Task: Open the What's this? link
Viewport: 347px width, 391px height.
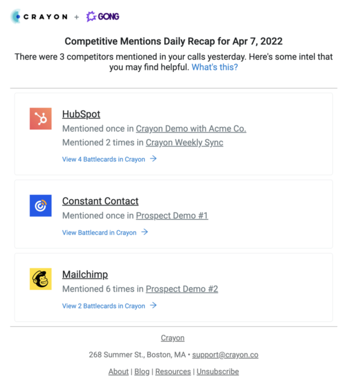Action: tap(215, 68)
